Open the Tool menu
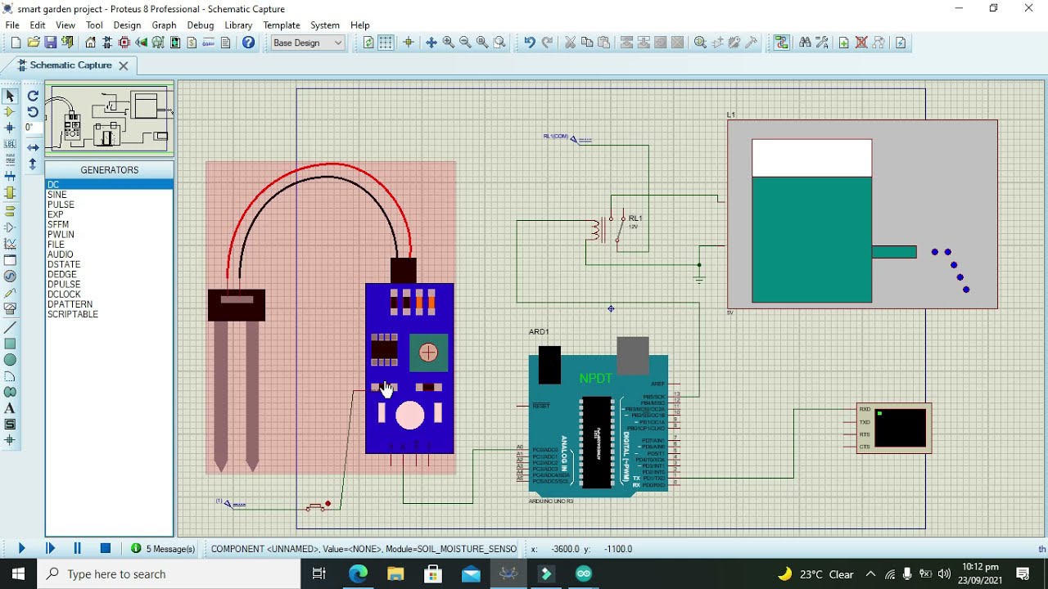The width and height of the screenshot is (1048, 589). 94,25
